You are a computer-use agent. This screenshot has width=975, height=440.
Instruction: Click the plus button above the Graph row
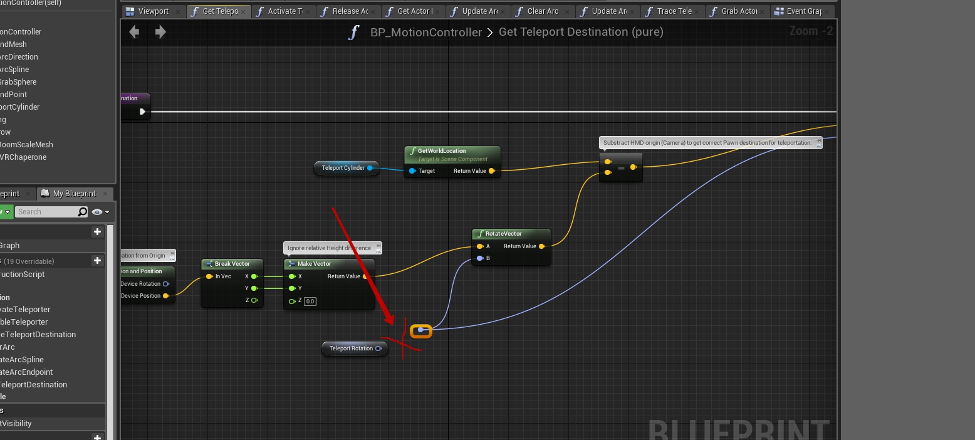pos(97,232)
